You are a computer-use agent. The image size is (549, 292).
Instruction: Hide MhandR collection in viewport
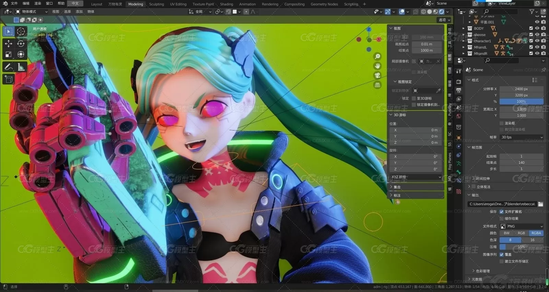point(537,53)
